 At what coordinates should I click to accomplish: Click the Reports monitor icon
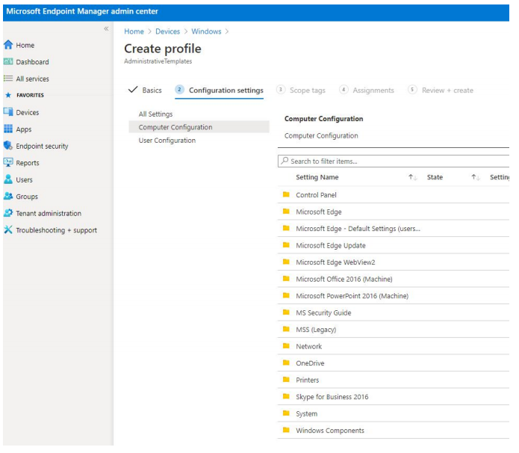tap(8, 163)
